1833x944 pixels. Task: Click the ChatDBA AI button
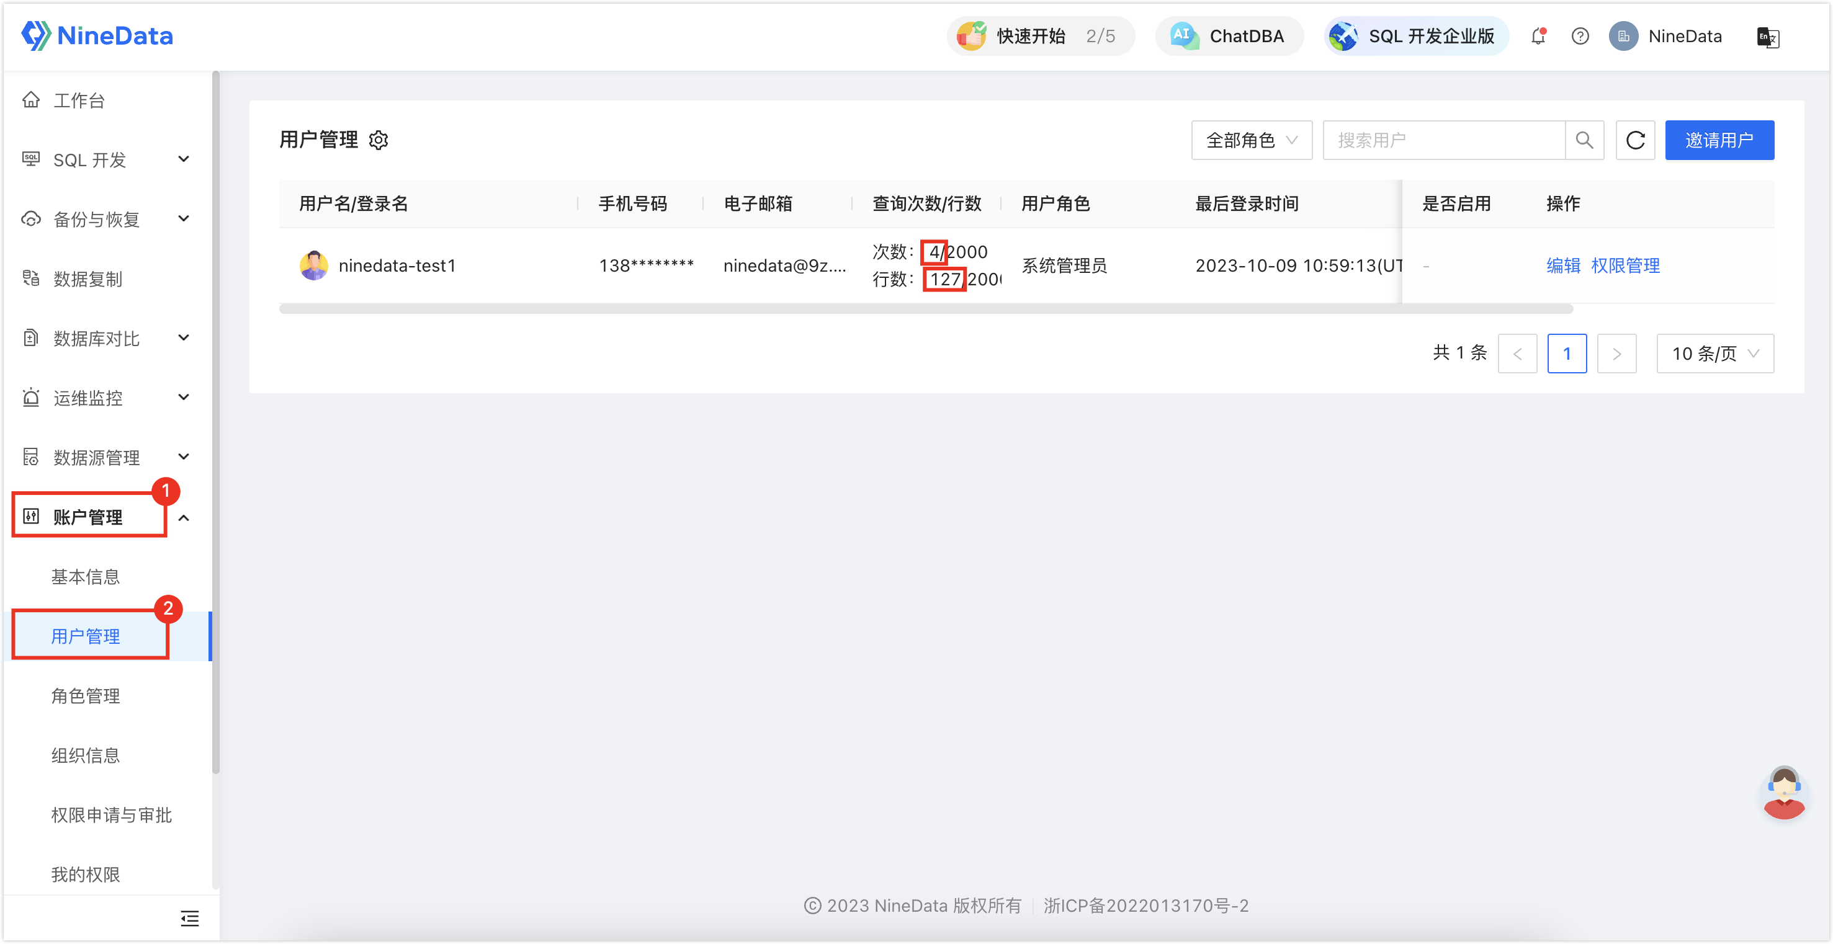pos(1229,36)
